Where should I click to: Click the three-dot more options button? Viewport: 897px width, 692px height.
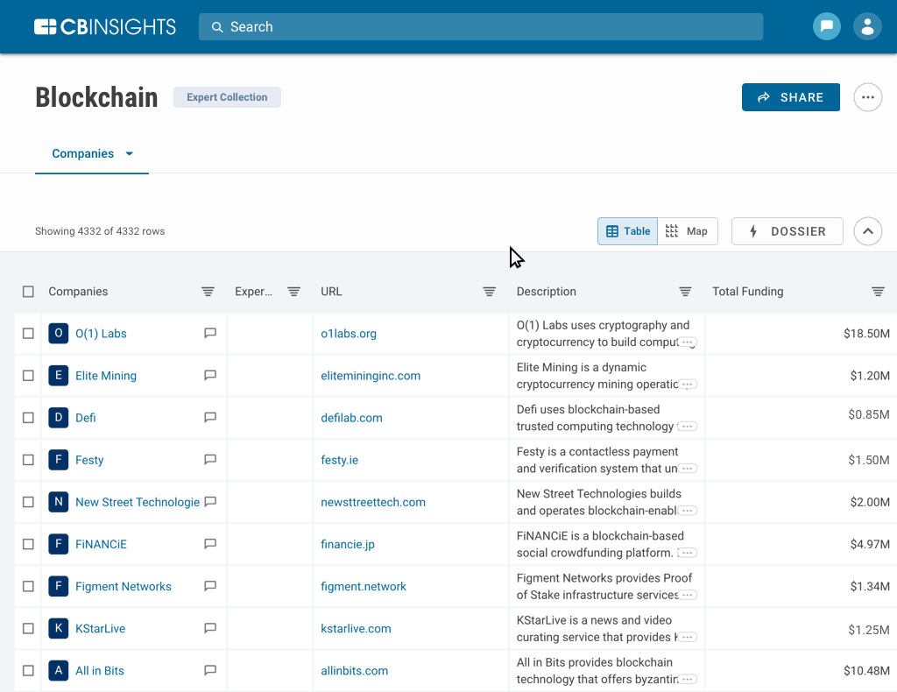(867, 97)
